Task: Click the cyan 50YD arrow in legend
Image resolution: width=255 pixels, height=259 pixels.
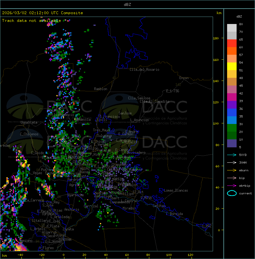Action: point(232,155)
